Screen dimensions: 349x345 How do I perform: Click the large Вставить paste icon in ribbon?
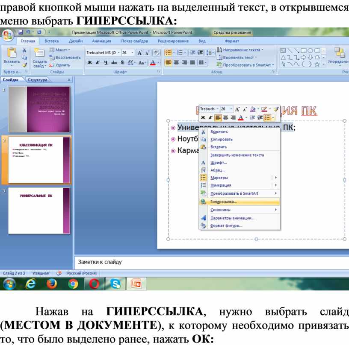[12, 53]
